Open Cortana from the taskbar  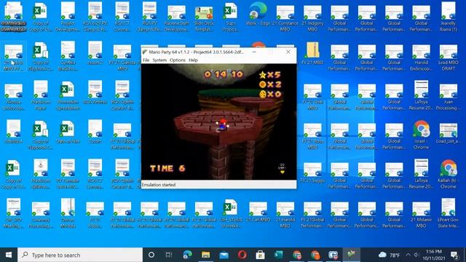pos(151,255)
